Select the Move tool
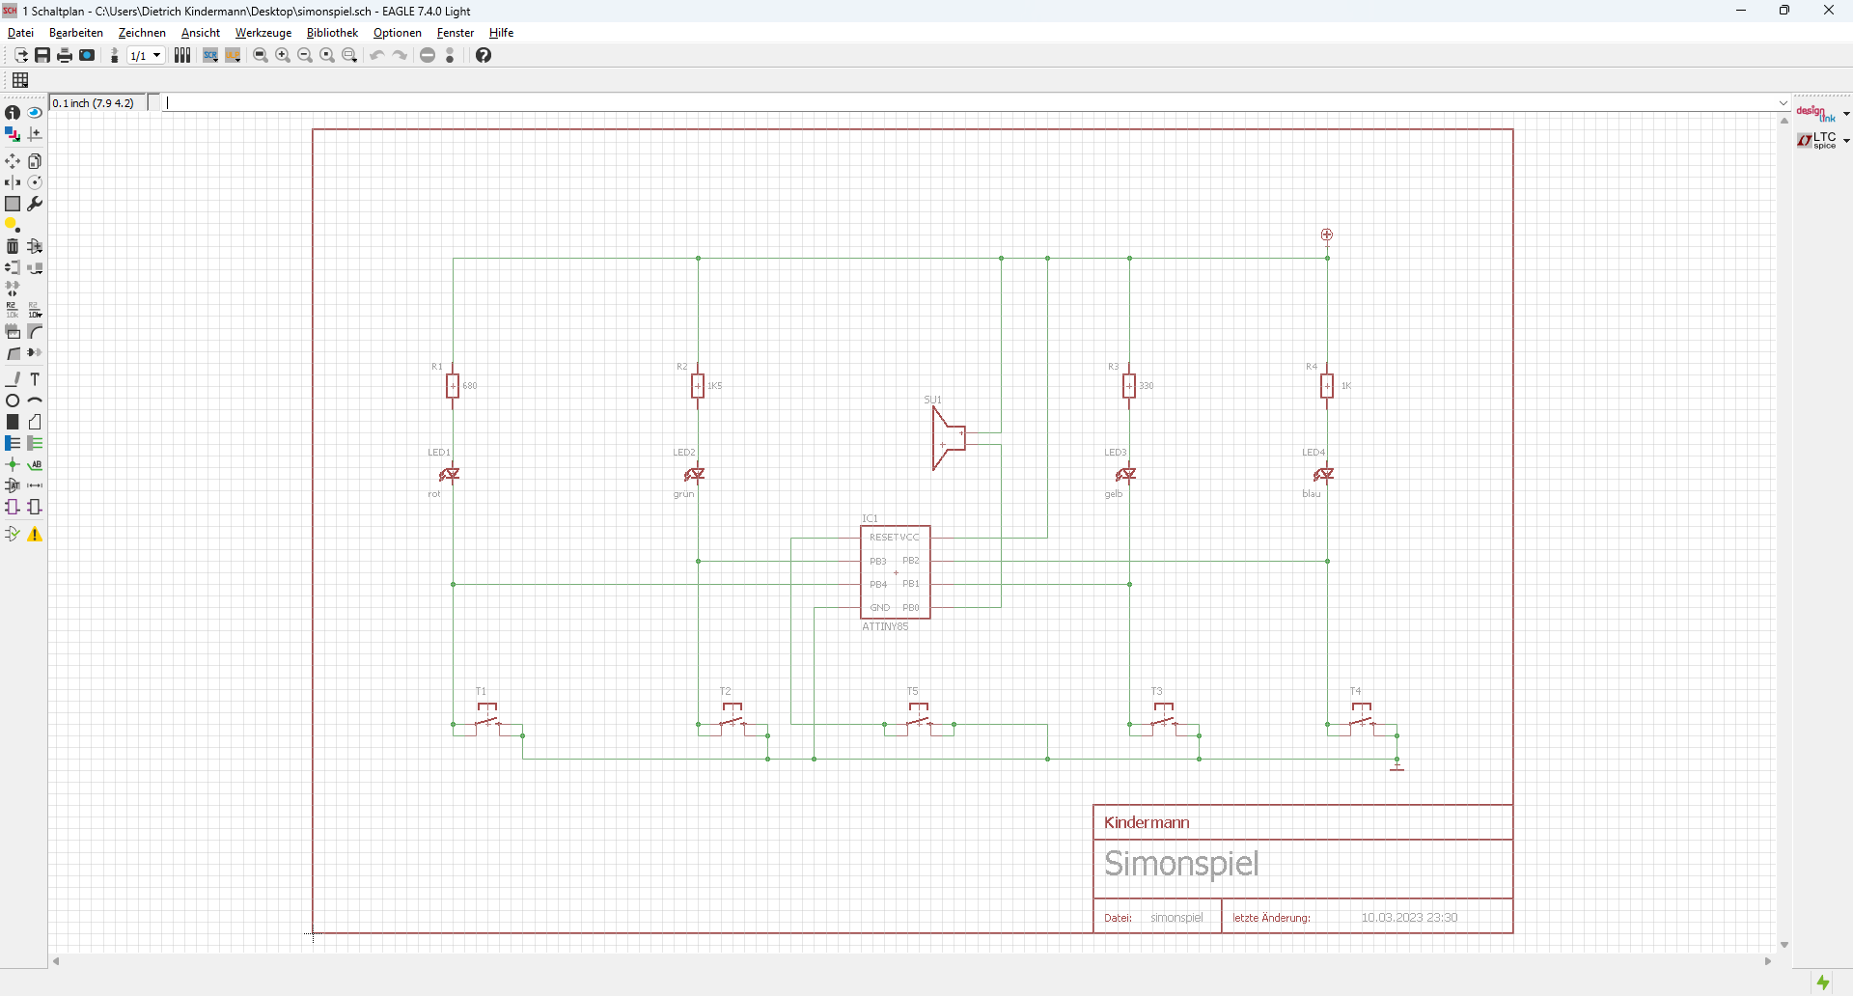This screenshot has height=996, width=1853. 13,161
